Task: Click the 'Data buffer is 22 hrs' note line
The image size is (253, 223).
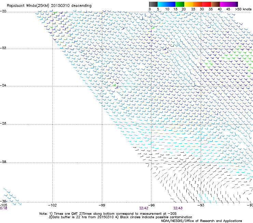Action: [120, 217]
